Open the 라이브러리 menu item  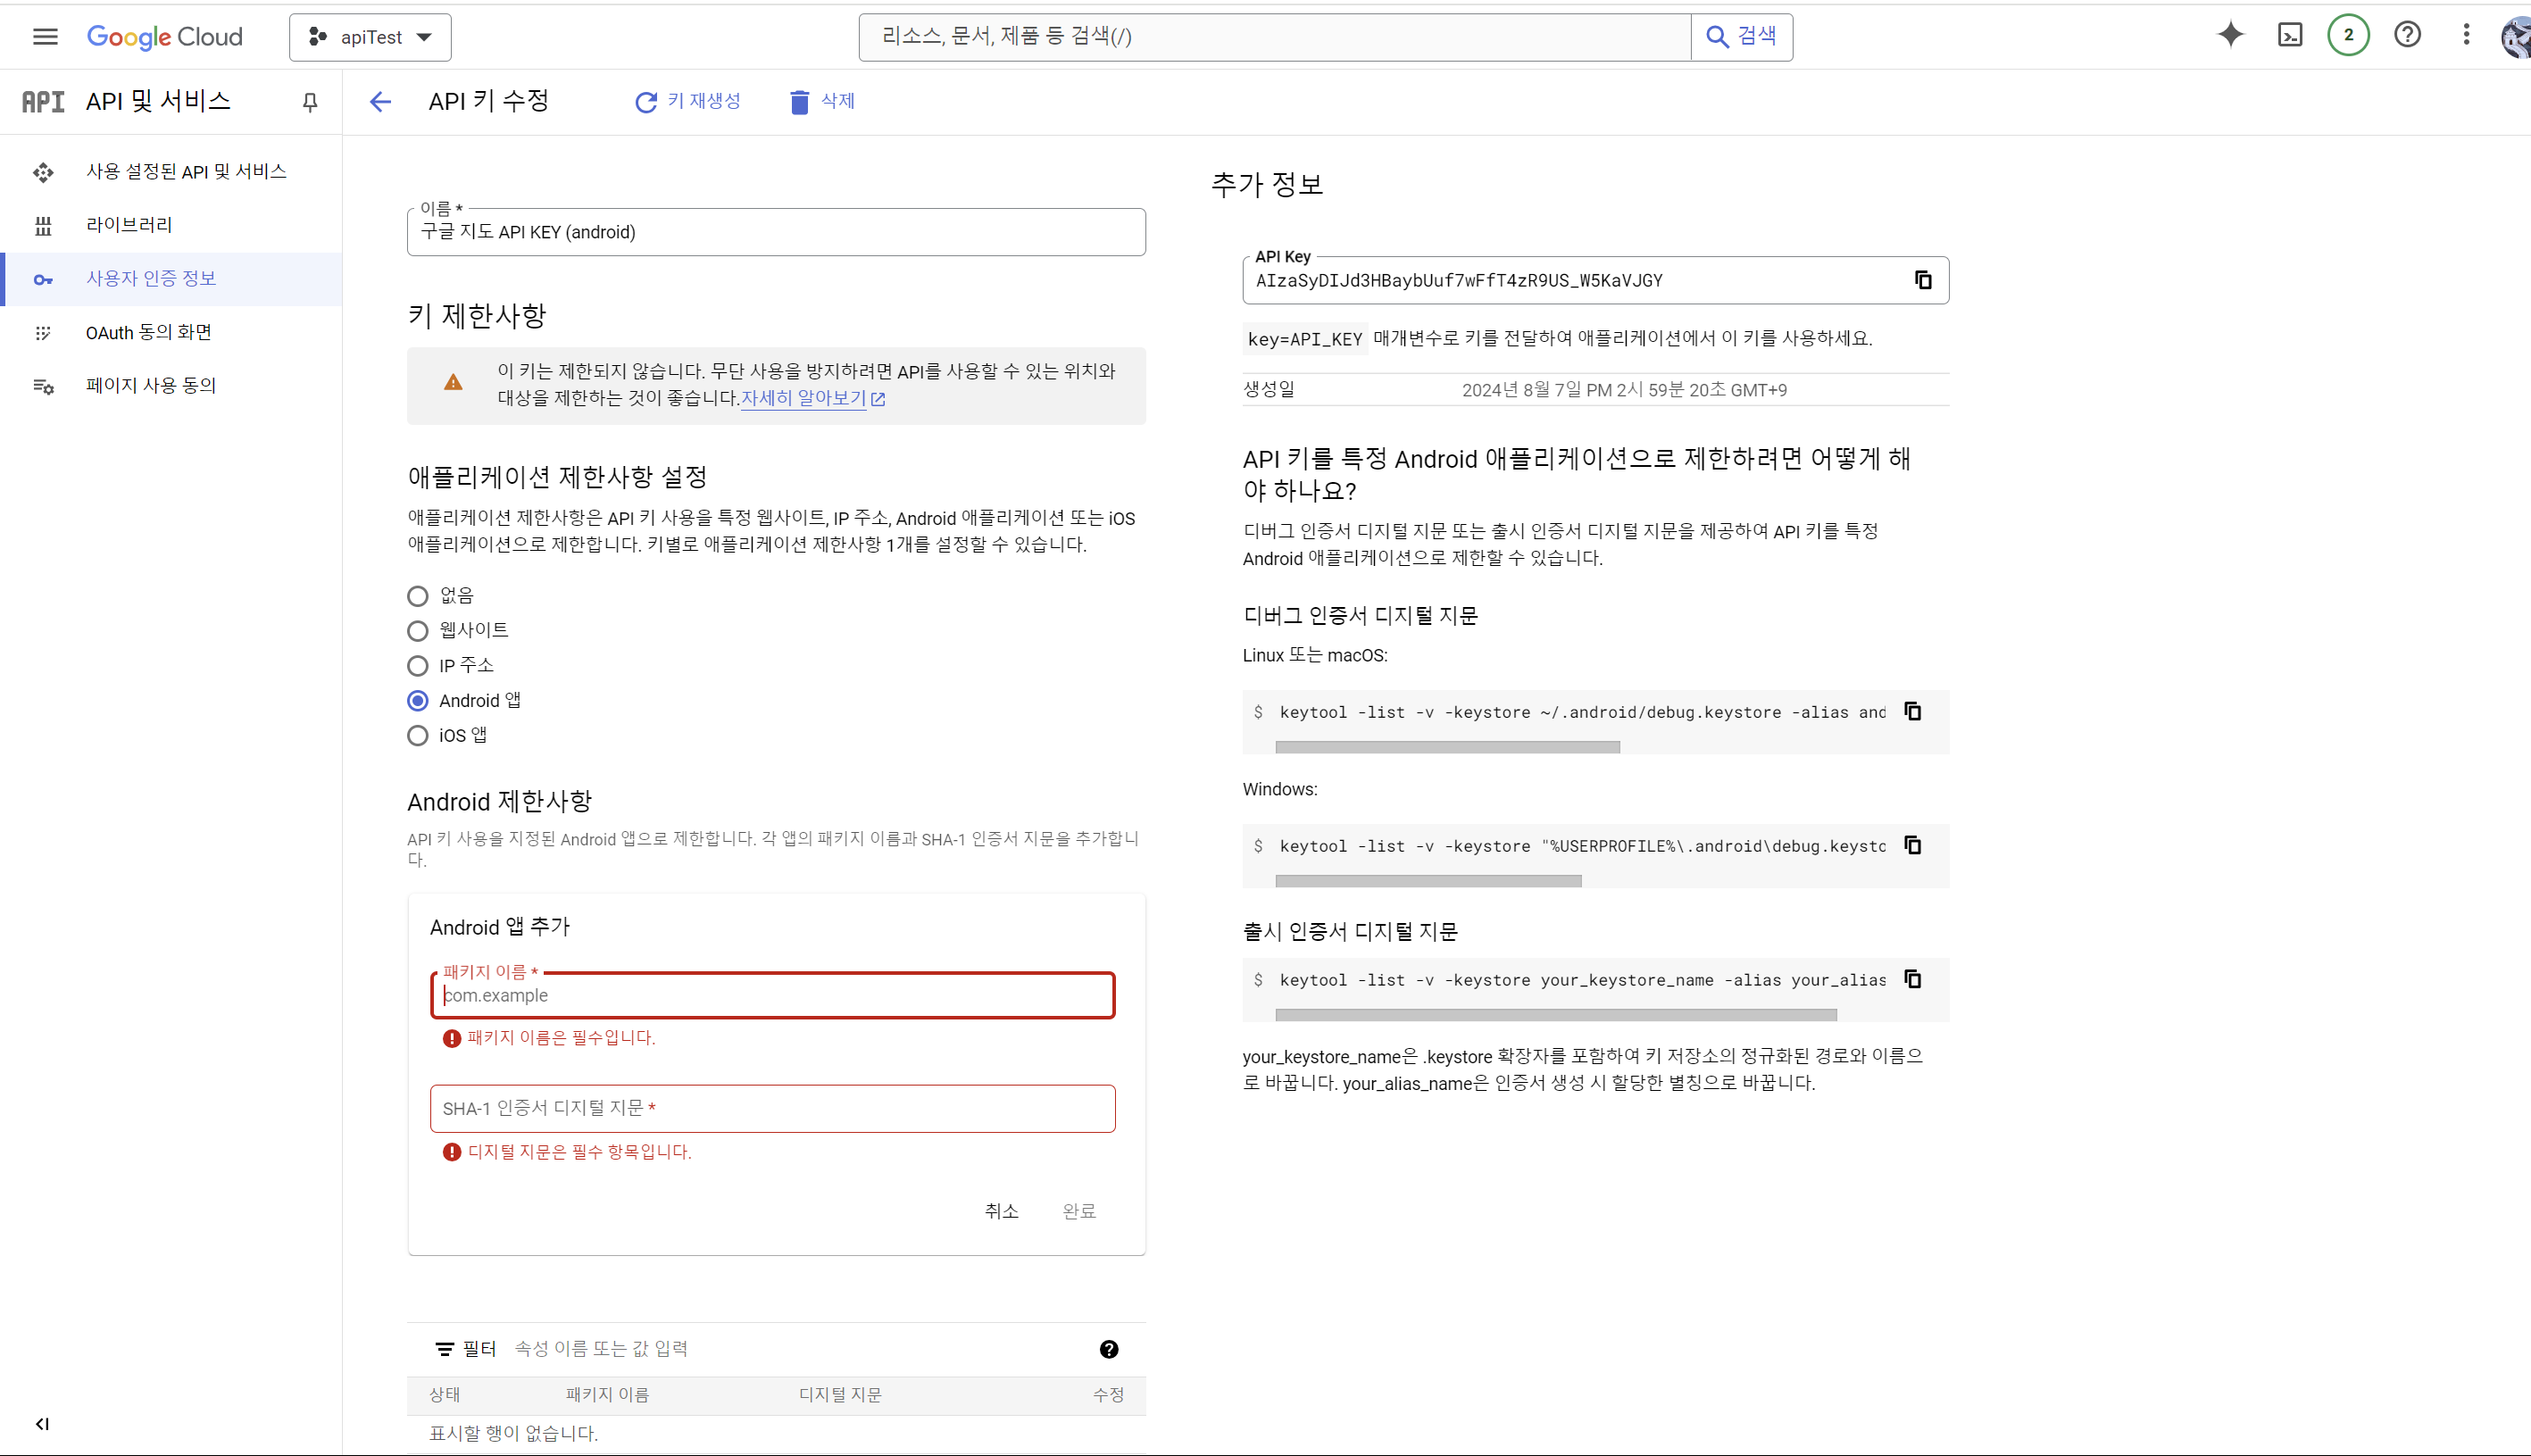pyautogui.click(x=171, y=225)
